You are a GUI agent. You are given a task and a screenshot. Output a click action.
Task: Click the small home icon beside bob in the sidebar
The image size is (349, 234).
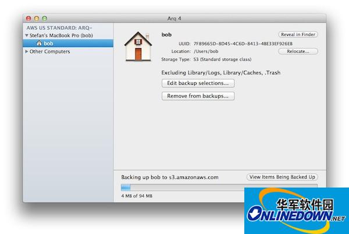(x=39, y=43)
